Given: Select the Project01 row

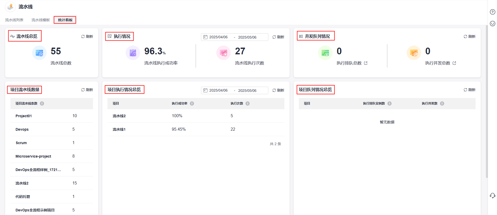Looking at the screenshot, I should point(52,116).
